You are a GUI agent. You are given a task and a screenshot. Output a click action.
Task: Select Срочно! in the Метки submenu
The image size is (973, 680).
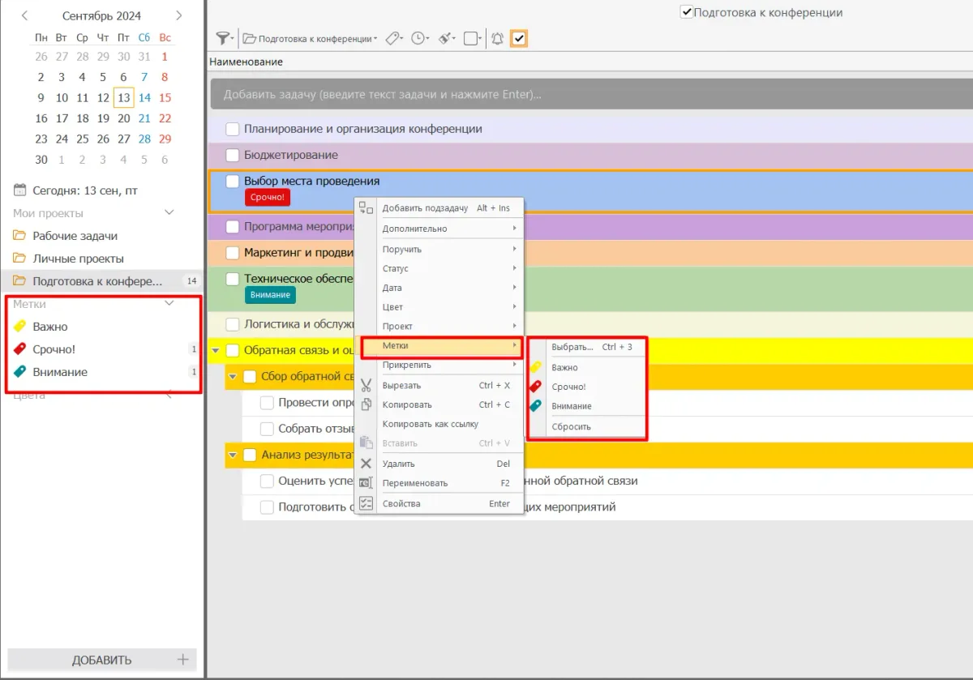pyautogui.click(x=568, y=387)
